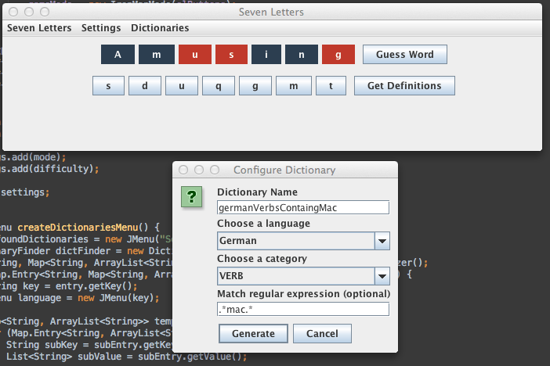
Task: Cancel the Configure Dictionary dialog
Action: (322, 333)
